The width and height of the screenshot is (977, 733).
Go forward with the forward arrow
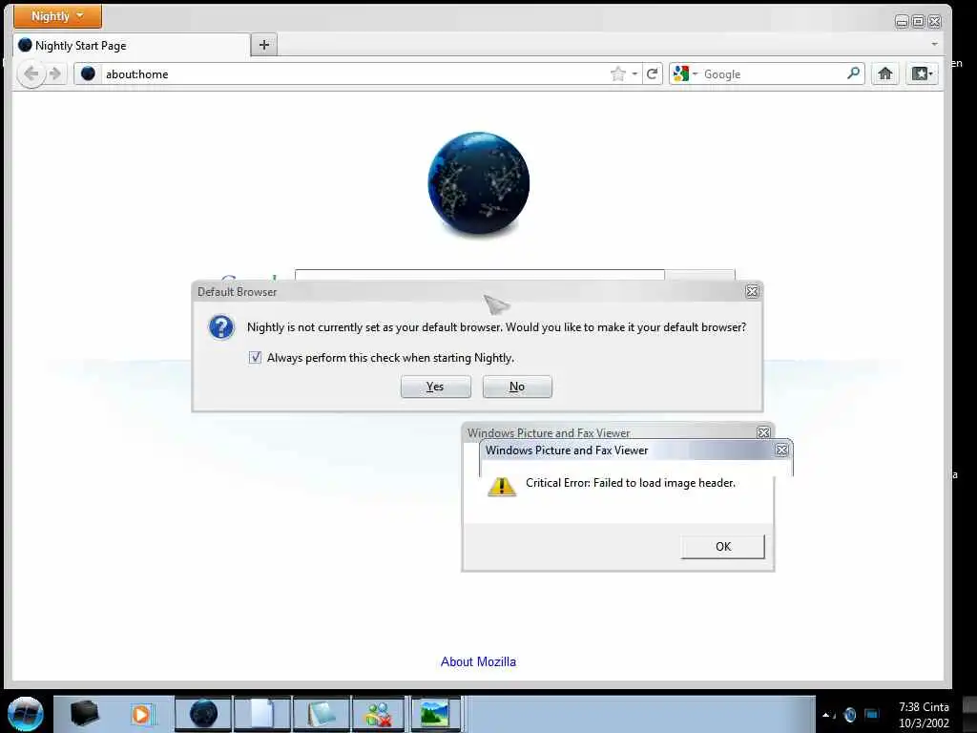click(55, 74)
